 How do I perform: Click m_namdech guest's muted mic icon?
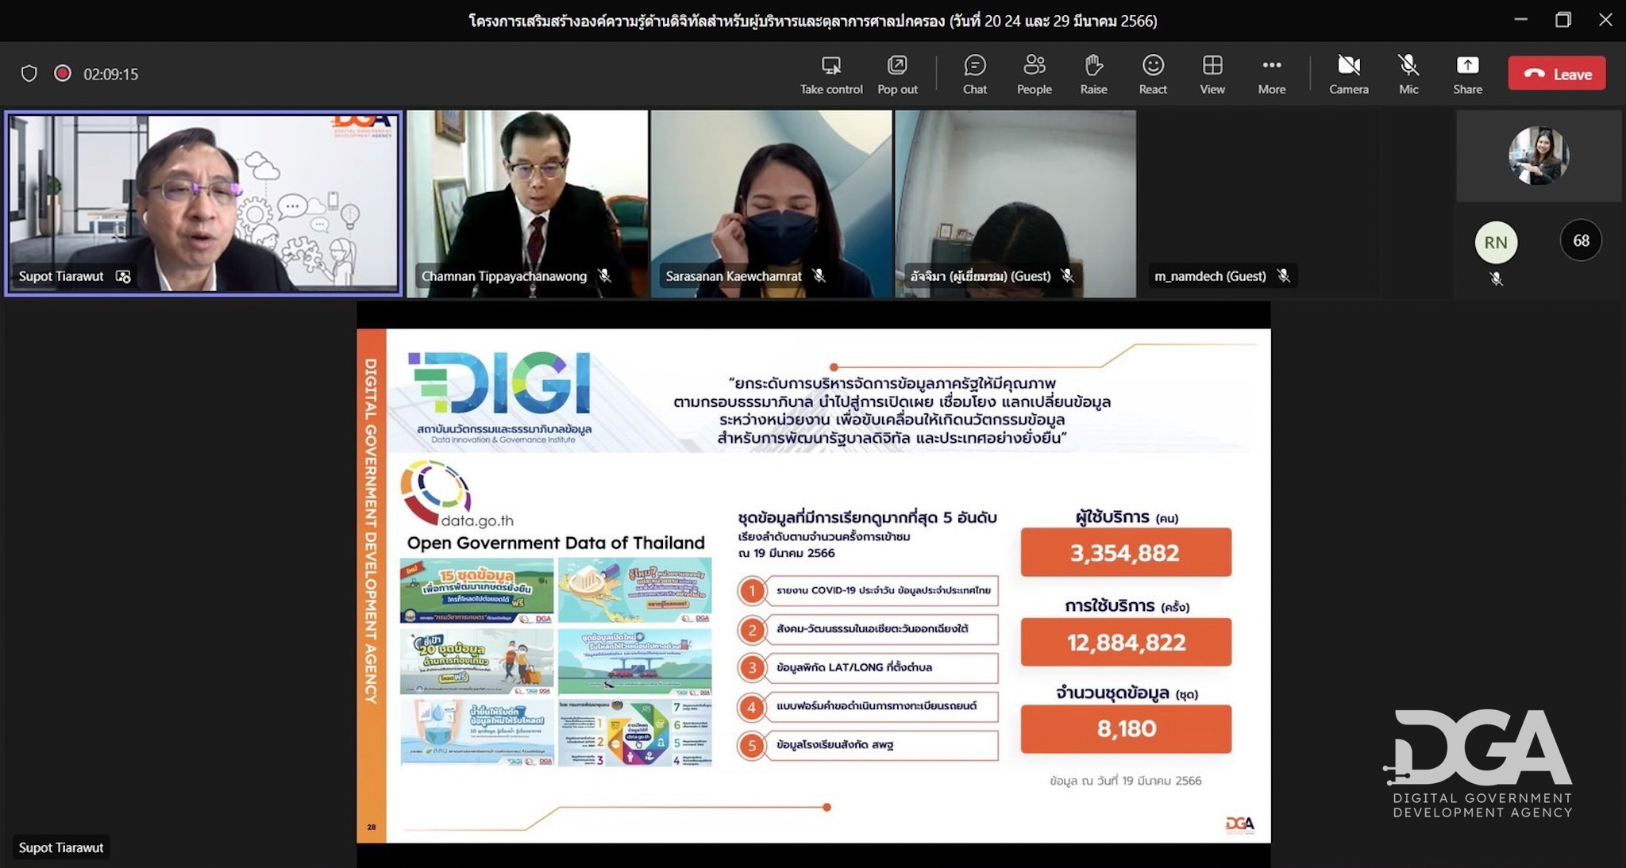[1283, 275]
